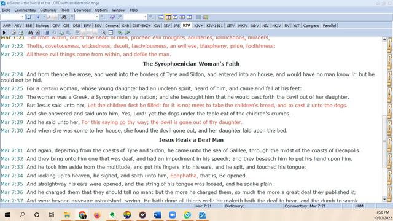Expand the combo box after the purple icon

(146, 17)
